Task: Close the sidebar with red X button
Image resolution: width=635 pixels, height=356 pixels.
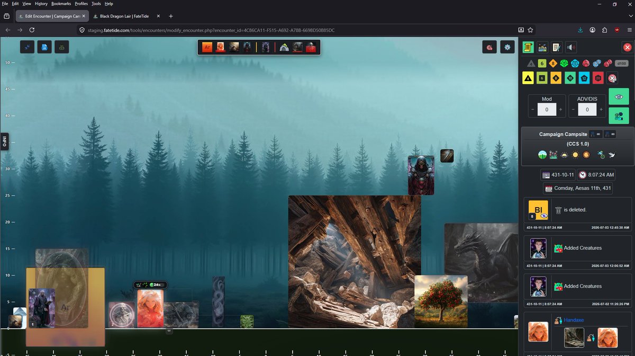Action: (x=627, y=47)
